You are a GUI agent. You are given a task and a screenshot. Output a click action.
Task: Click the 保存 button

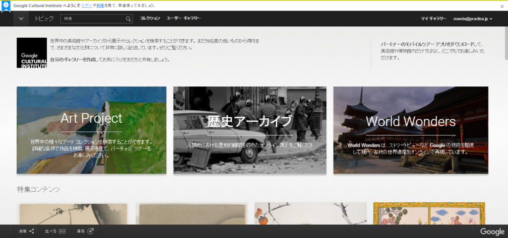[85, 231]
